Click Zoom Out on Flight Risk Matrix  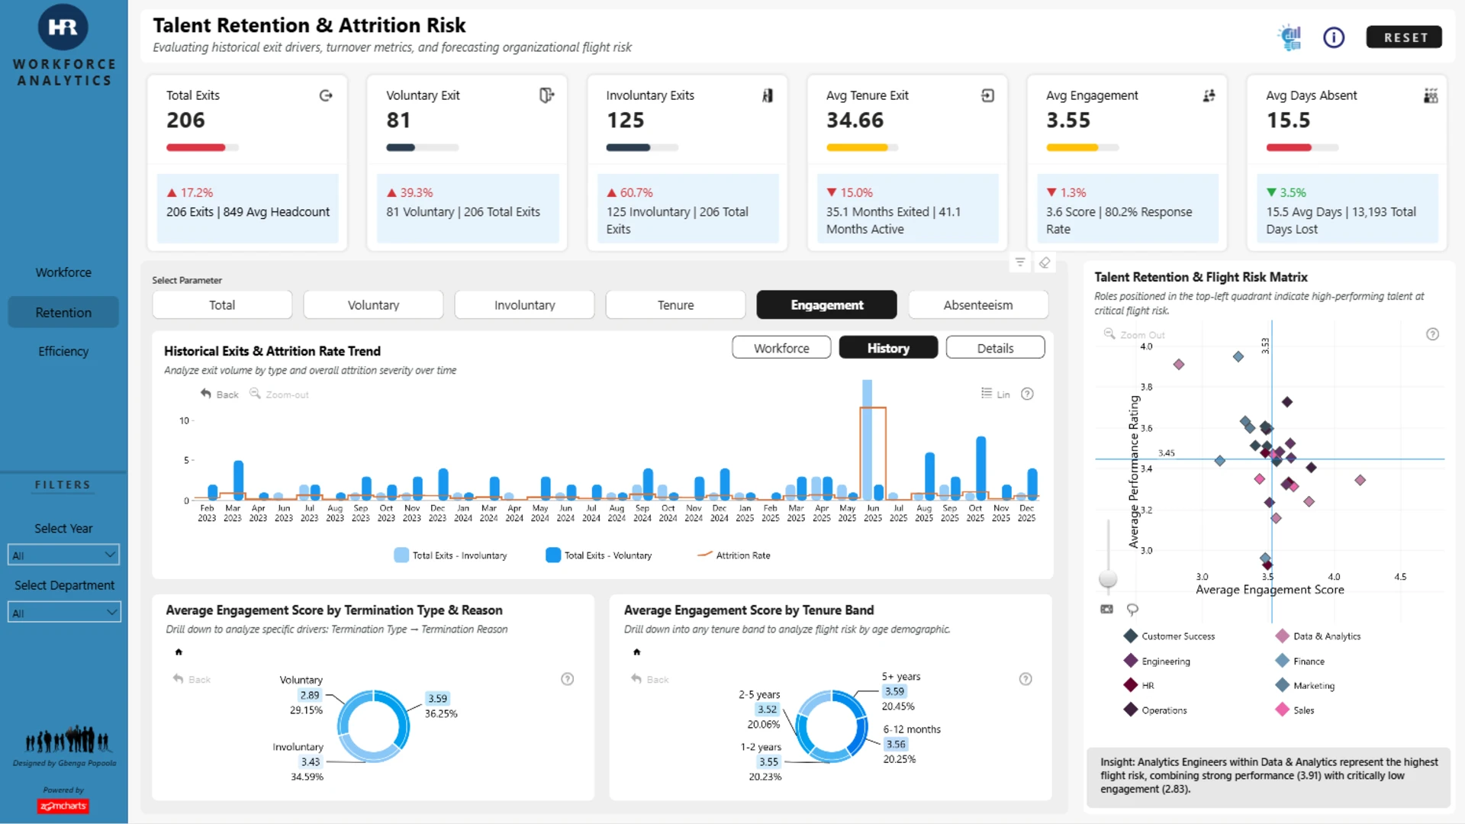(1135, 335)
